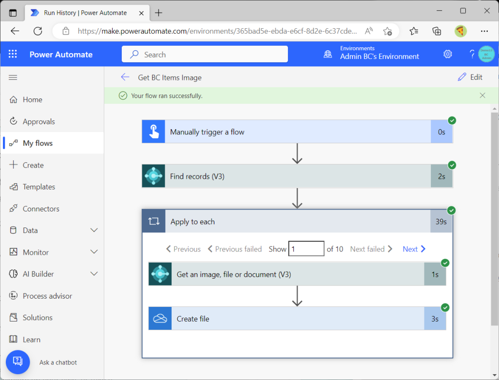Viewport: 499px width, 380px height.
Task: Click the Read aloud icon in address bar
Action: click(369, 31)
